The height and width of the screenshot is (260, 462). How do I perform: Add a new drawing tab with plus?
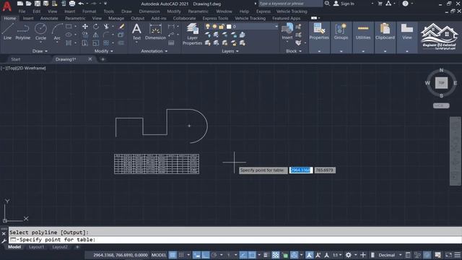pyautogui.click(x=103, y=59)
